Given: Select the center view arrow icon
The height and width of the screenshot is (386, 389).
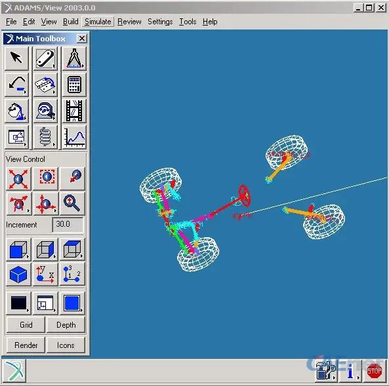Looking at the screenshot, I should (x=72, y=178).
